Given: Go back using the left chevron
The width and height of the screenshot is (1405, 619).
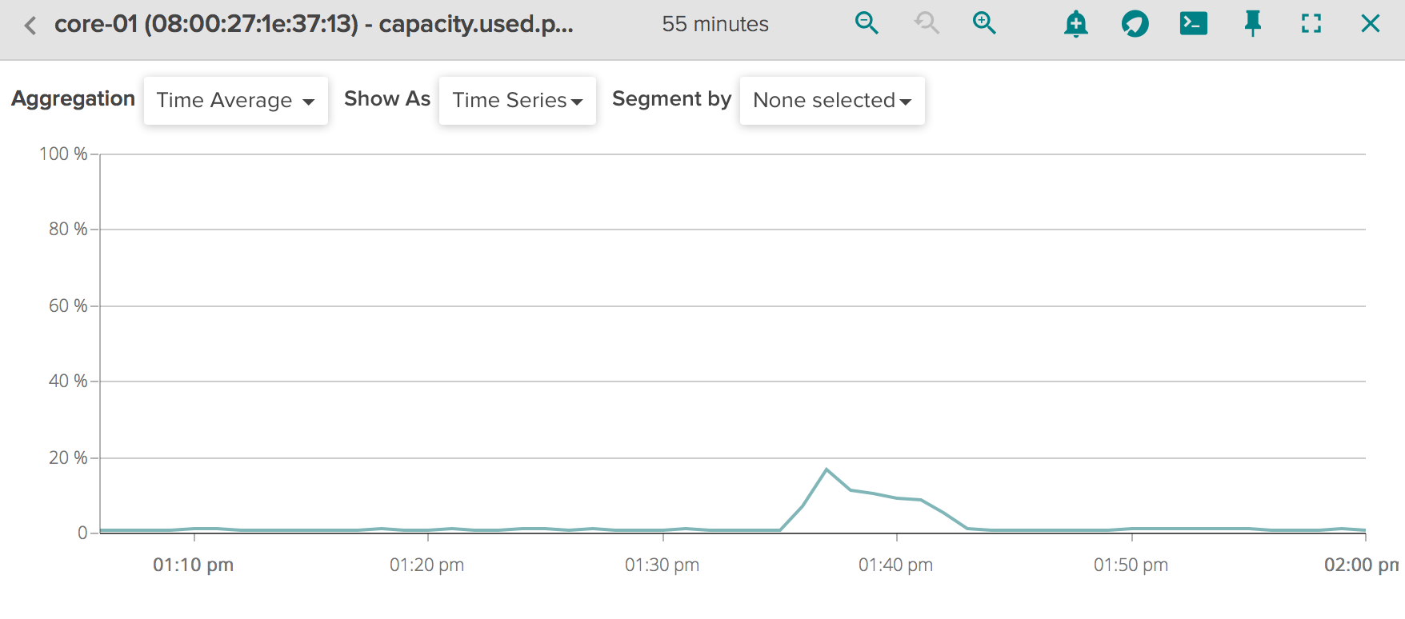Looking at the screenshot, I should (x=30, y=26).
